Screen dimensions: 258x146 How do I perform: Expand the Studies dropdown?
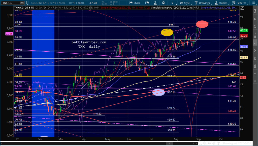pyautogui.click(x=221, y=3)
